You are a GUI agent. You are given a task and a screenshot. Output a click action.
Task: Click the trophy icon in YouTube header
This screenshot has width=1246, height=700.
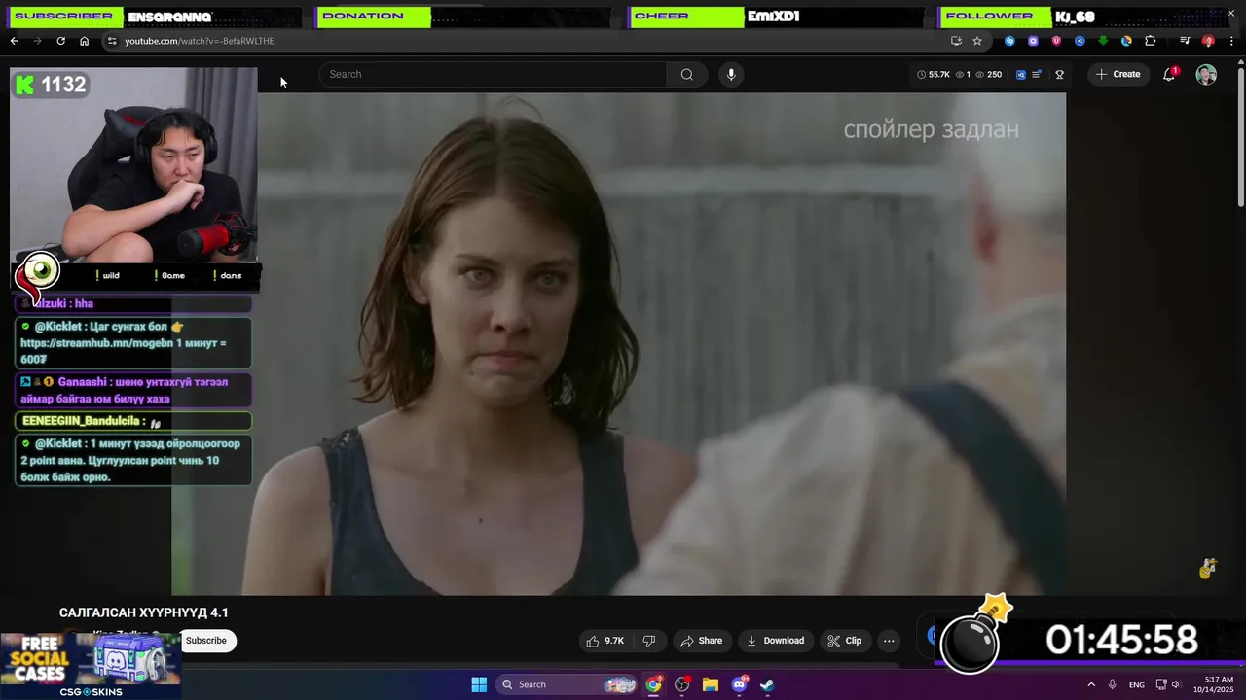point(1060,74)
